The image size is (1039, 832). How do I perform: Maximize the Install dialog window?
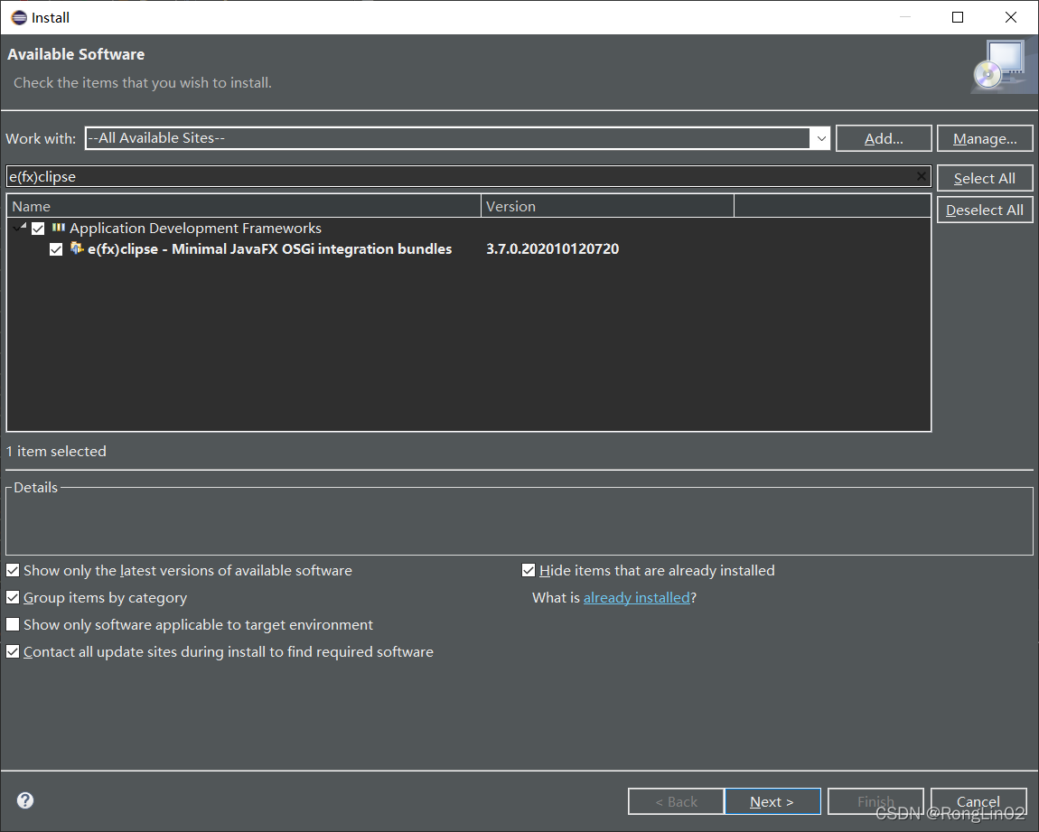(958, 17)
